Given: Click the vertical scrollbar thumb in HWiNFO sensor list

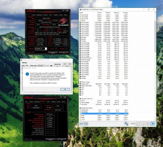Looking at the screenshot, I should pyautogui.click(x=155, y=37).
